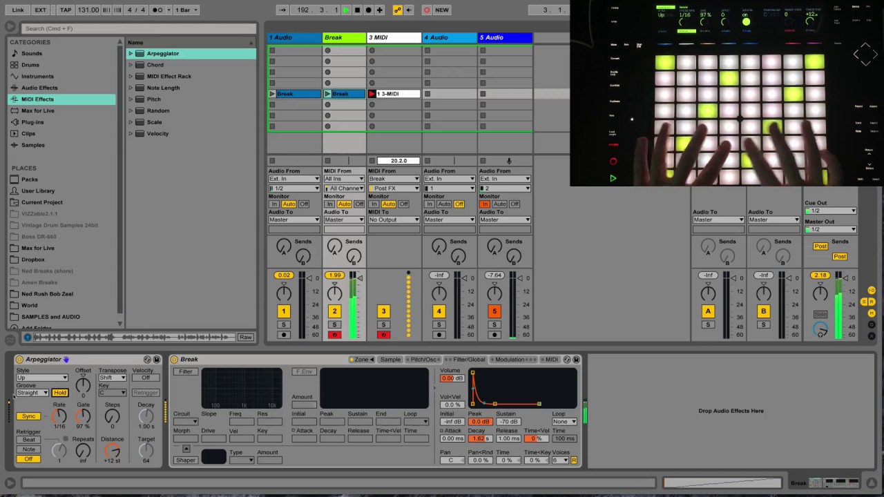This screenshot has height=497, width=884.
Task: Open the Arpeggiator Groove dropdown
Action: (x=32, y=393)
